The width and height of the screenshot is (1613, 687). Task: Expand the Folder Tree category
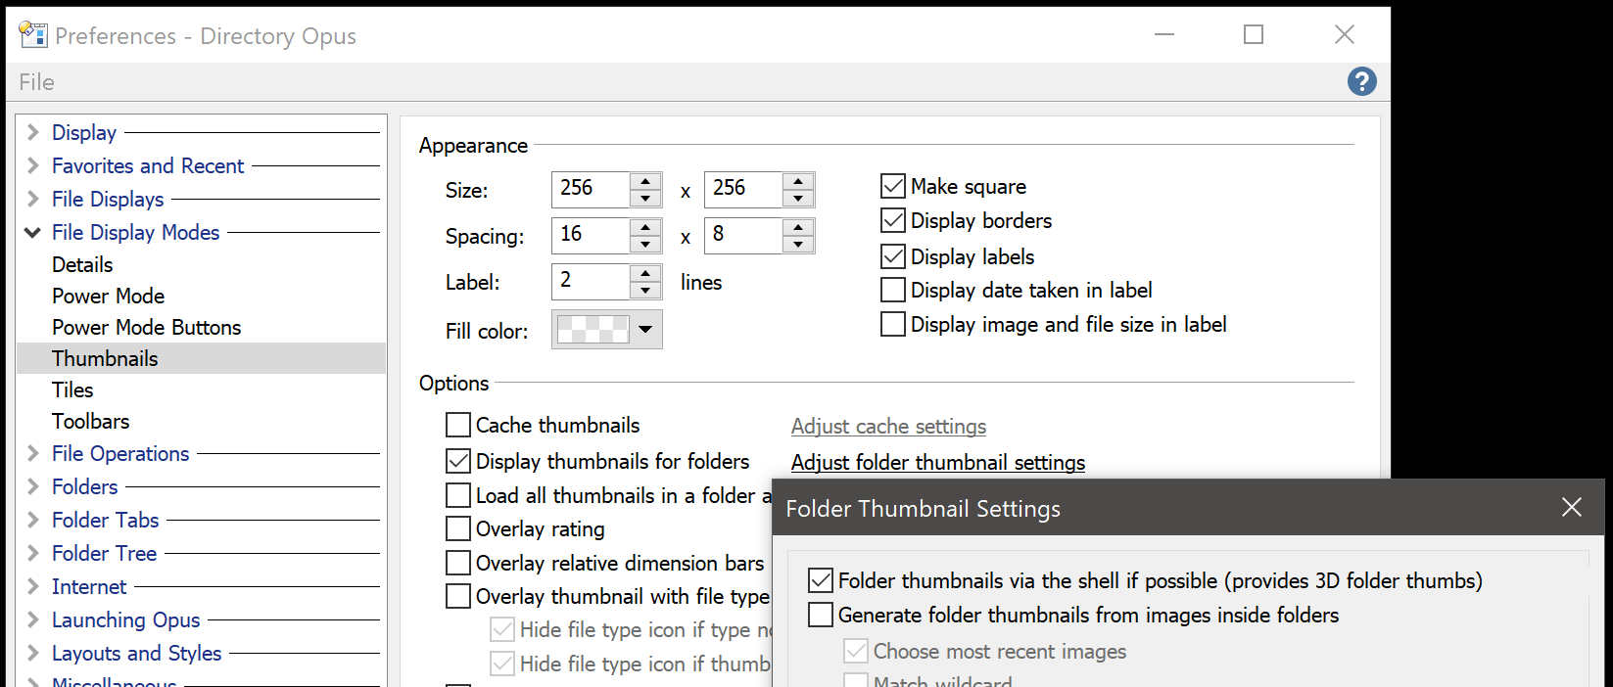32,553
